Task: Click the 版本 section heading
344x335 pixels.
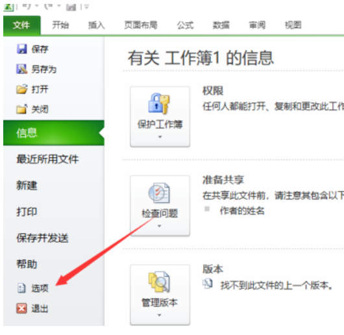Action: 213,269
